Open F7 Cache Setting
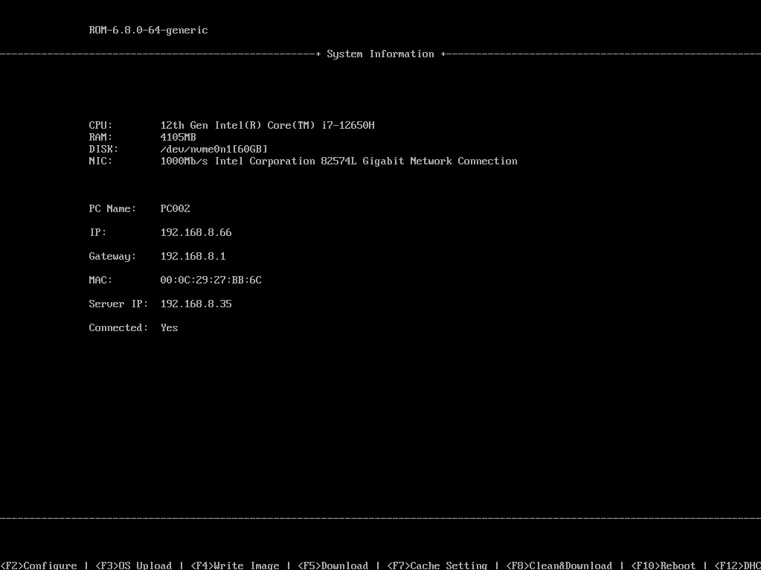 coord(437,565)
